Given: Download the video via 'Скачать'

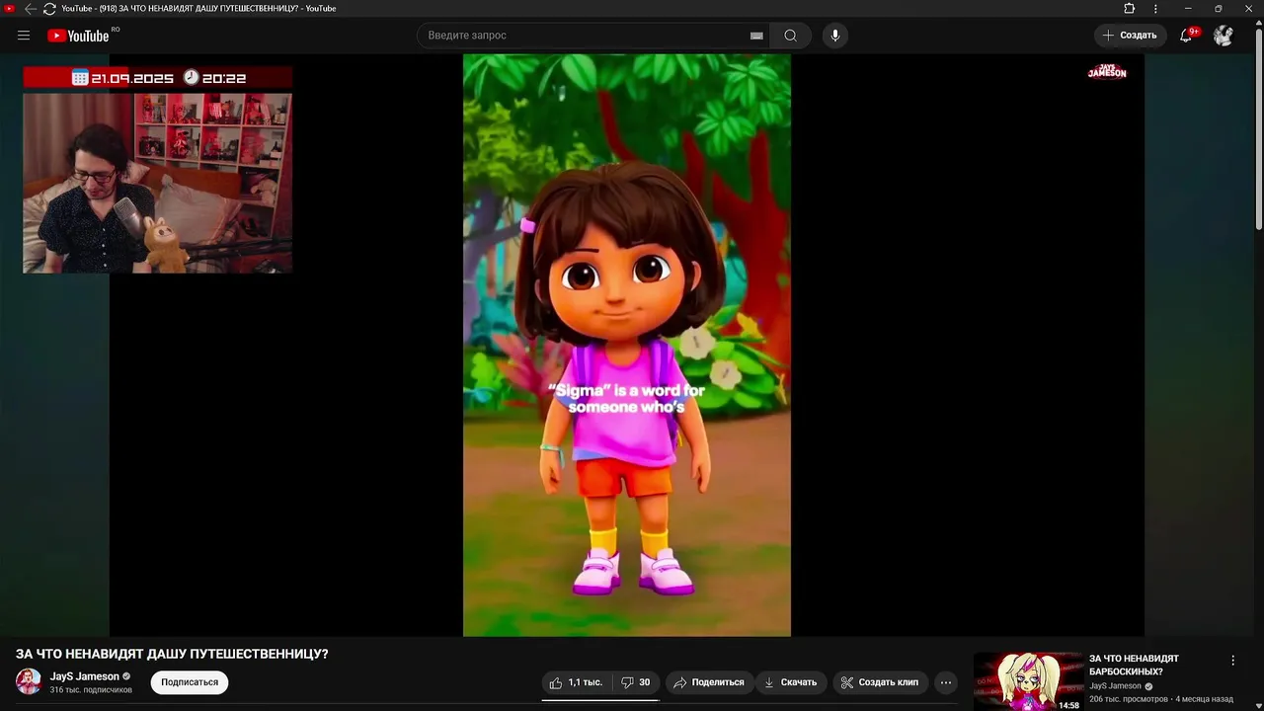Looking at the screenshot, I should [x=789, y=682].
